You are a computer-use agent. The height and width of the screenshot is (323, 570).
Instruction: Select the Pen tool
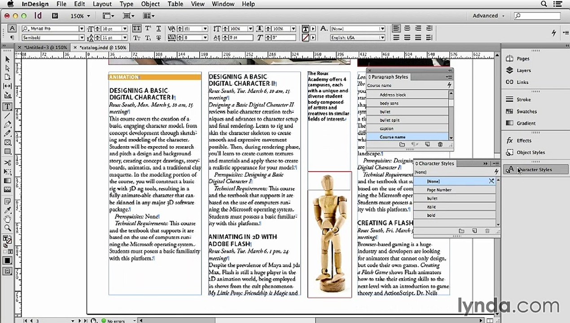[8, 125]
